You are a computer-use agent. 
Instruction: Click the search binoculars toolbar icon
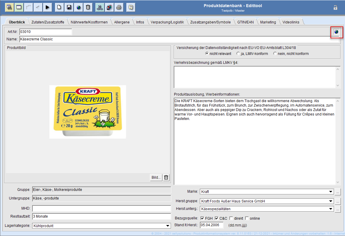(9, 7)
